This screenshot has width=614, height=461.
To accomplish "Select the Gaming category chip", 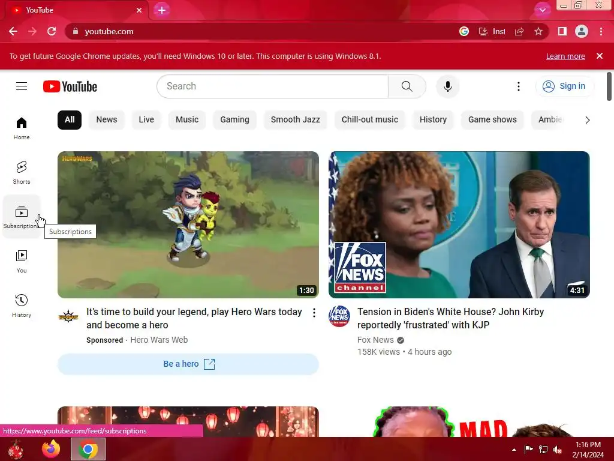I will (234, 119).
